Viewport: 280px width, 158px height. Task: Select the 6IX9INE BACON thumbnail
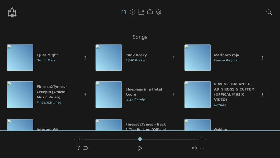[197, 95]
